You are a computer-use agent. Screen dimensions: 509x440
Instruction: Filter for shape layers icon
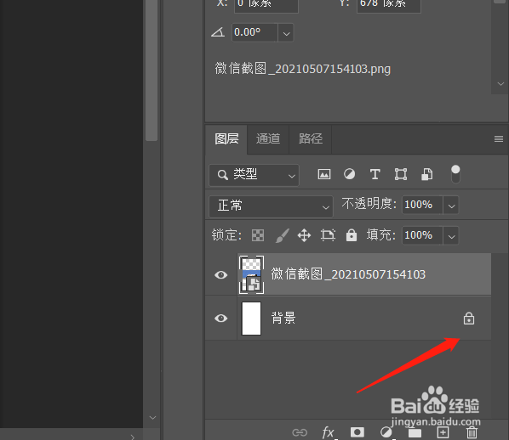tap(401, 174)
